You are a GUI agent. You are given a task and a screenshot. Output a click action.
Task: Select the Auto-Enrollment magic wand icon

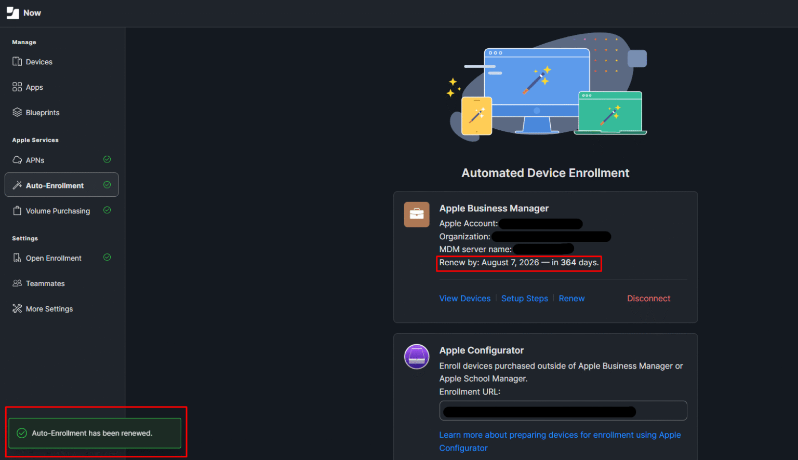tap(17, 185)
